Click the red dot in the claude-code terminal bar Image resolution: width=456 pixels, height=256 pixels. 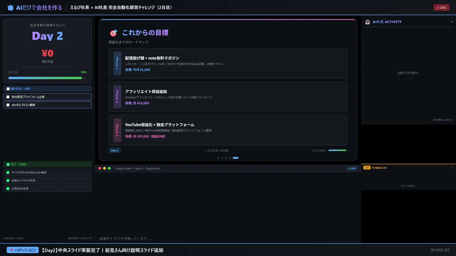(x=100, y=168)
